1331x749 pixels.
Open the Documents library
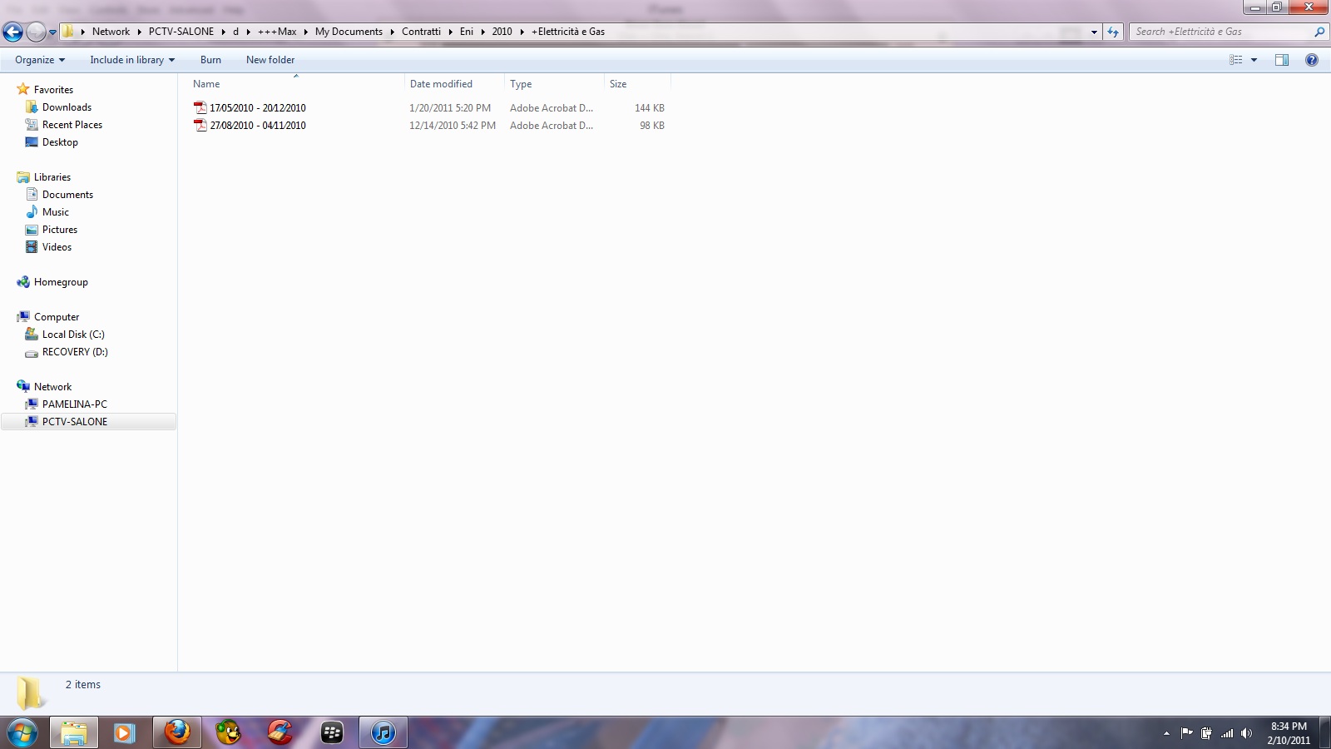67,195
